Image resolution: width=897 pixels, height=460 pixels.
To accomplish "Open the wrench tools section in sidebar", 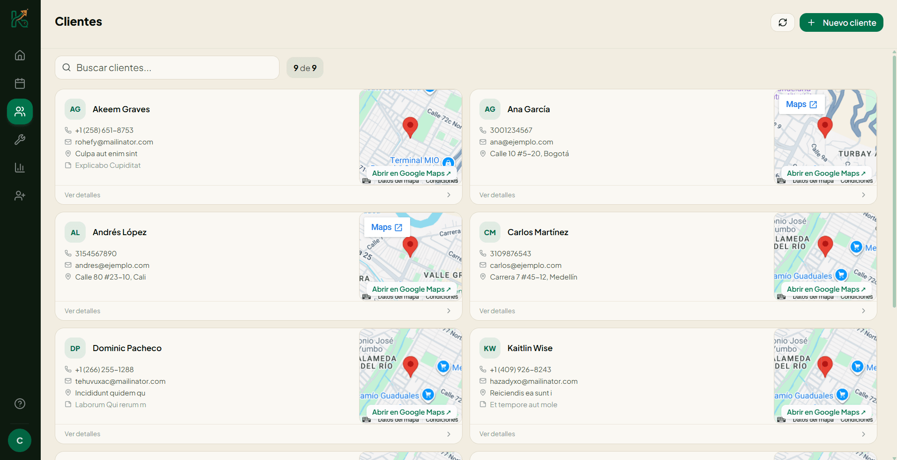I will (x=20, y=139).
